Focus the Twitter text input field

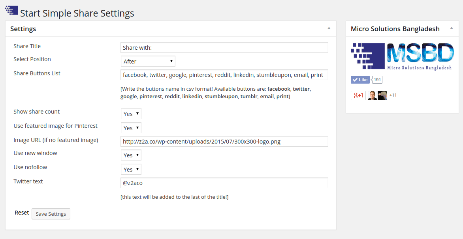coord(224,183)
